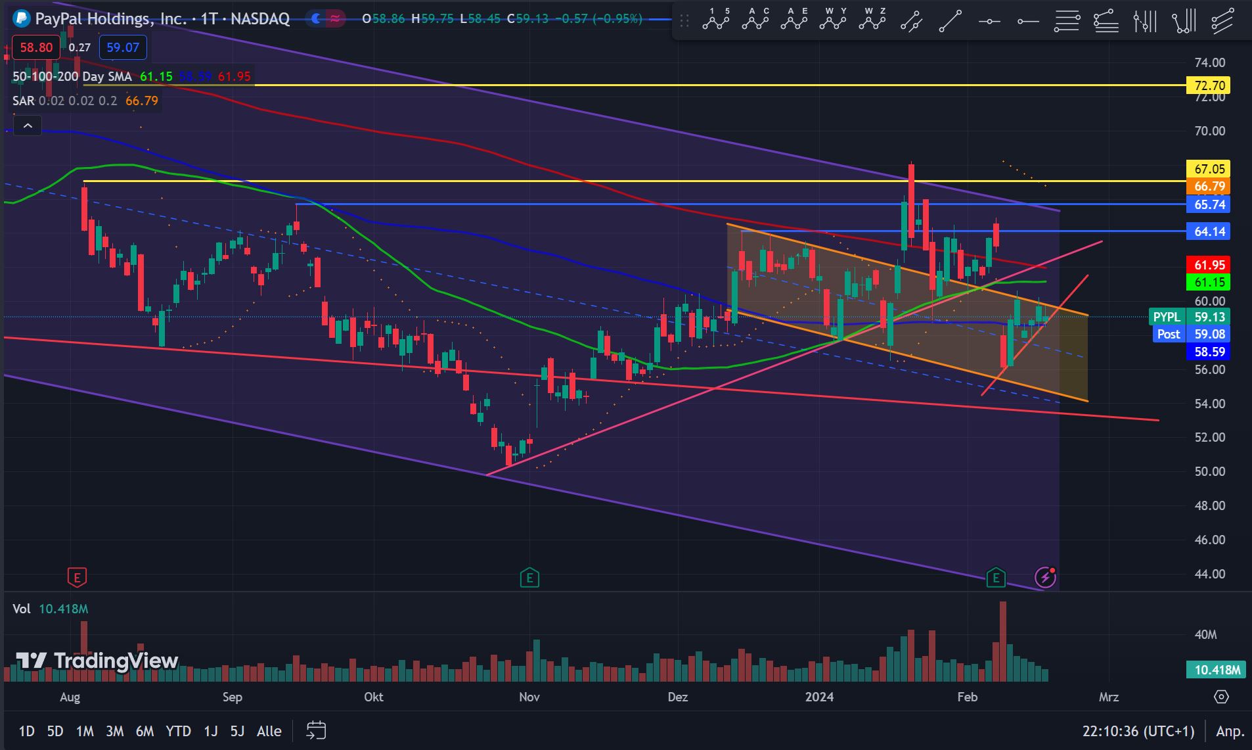The image size is (1252, 750).
Task: Switch to the 3M time range
Action: point(115,731)
